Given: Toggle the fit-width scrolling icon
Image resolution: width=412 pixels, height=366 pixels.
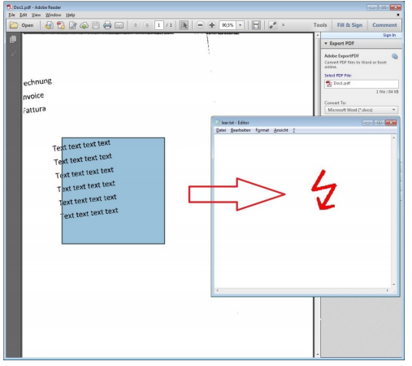Looking at the screenshot, I should pyautogui.click(x=256, y=25).
